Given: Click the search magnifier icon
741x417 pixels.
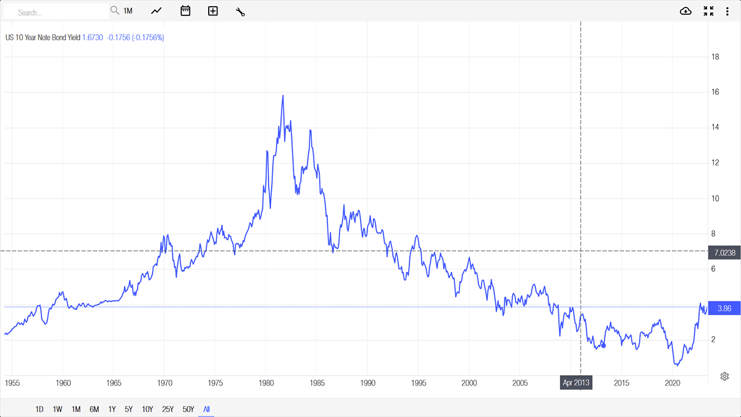Looking at the screenshot, I should (x=115, y=11).
